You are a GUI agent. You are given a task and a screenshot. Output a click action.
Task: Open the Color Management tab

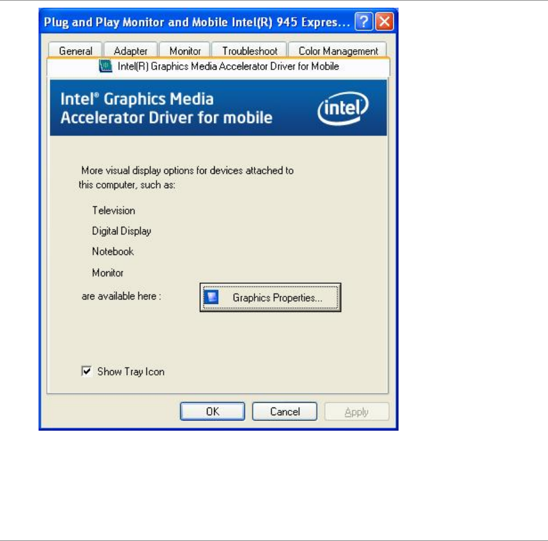[x=337, y=50]
